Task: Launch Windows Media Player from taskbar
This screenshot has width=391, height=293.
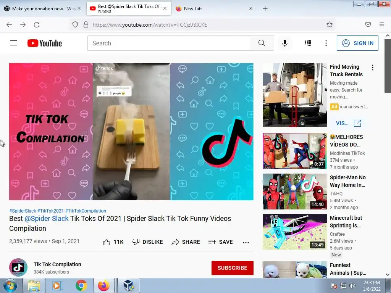Action: pyautogui.click(x=57, y=285)
